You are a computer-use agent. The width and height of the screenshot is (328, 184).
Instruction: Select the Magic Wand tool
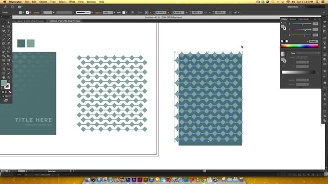click(x=4, y=27)
